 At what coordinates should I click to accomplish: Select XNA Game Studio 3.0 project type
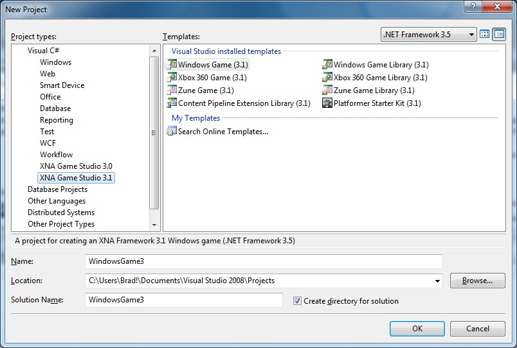[76, 166]
